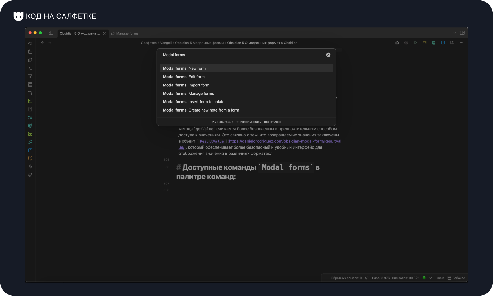Open the more options three-dots menu

(x=461, y=43)
